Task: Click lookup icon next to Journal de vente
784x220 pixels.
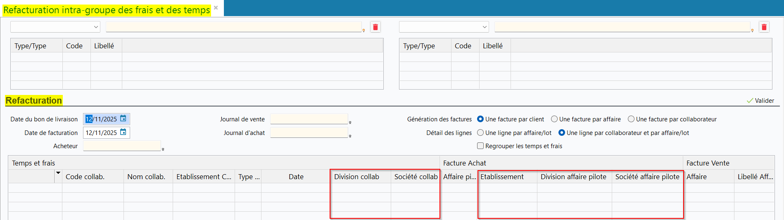Action: 350,123
